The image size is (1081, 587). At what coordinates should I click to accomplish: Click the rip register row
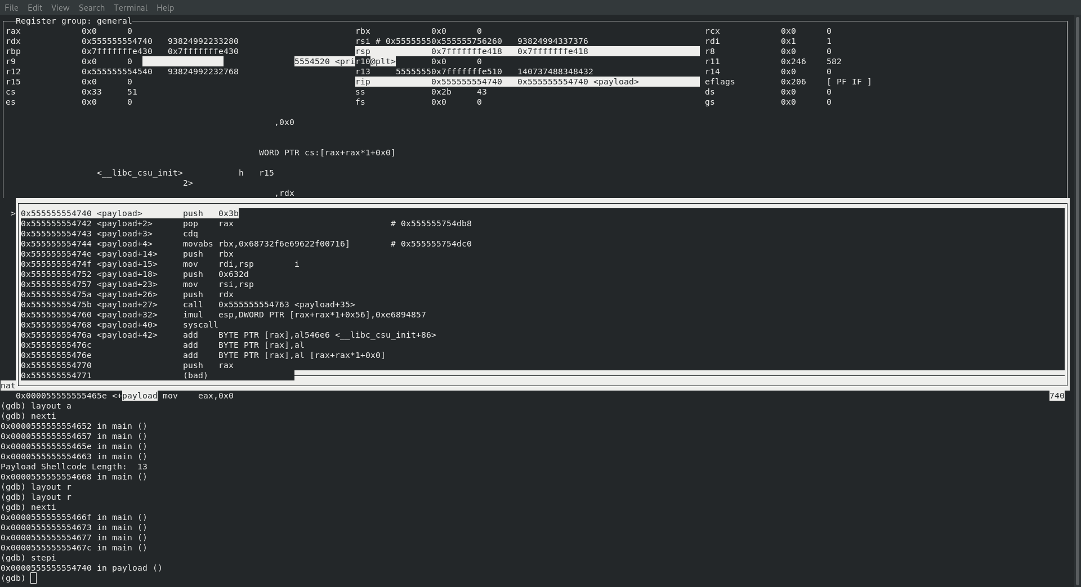526,82
